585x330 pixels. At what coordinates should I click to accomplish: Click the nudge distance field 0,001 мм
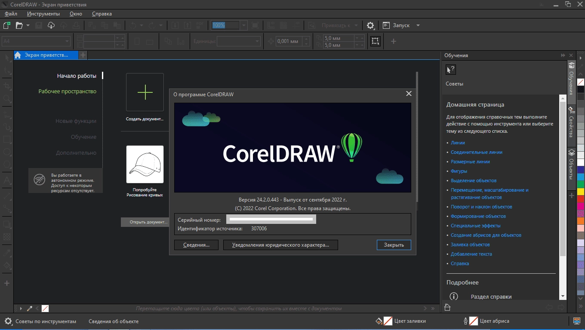point(288,41)
